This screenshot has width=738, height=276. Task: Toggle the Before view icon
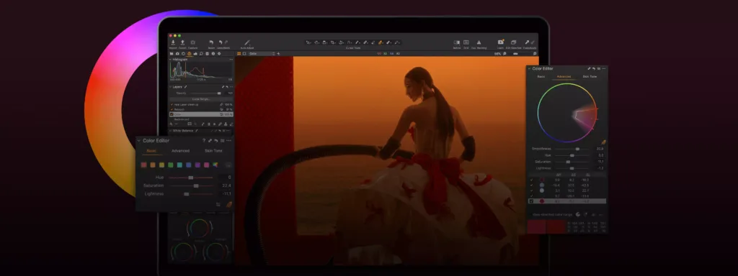tap(456, 42)
